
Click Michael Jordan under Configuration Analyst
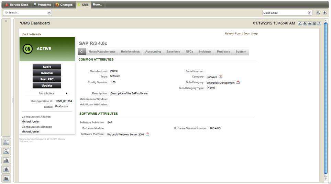point(30,122)
